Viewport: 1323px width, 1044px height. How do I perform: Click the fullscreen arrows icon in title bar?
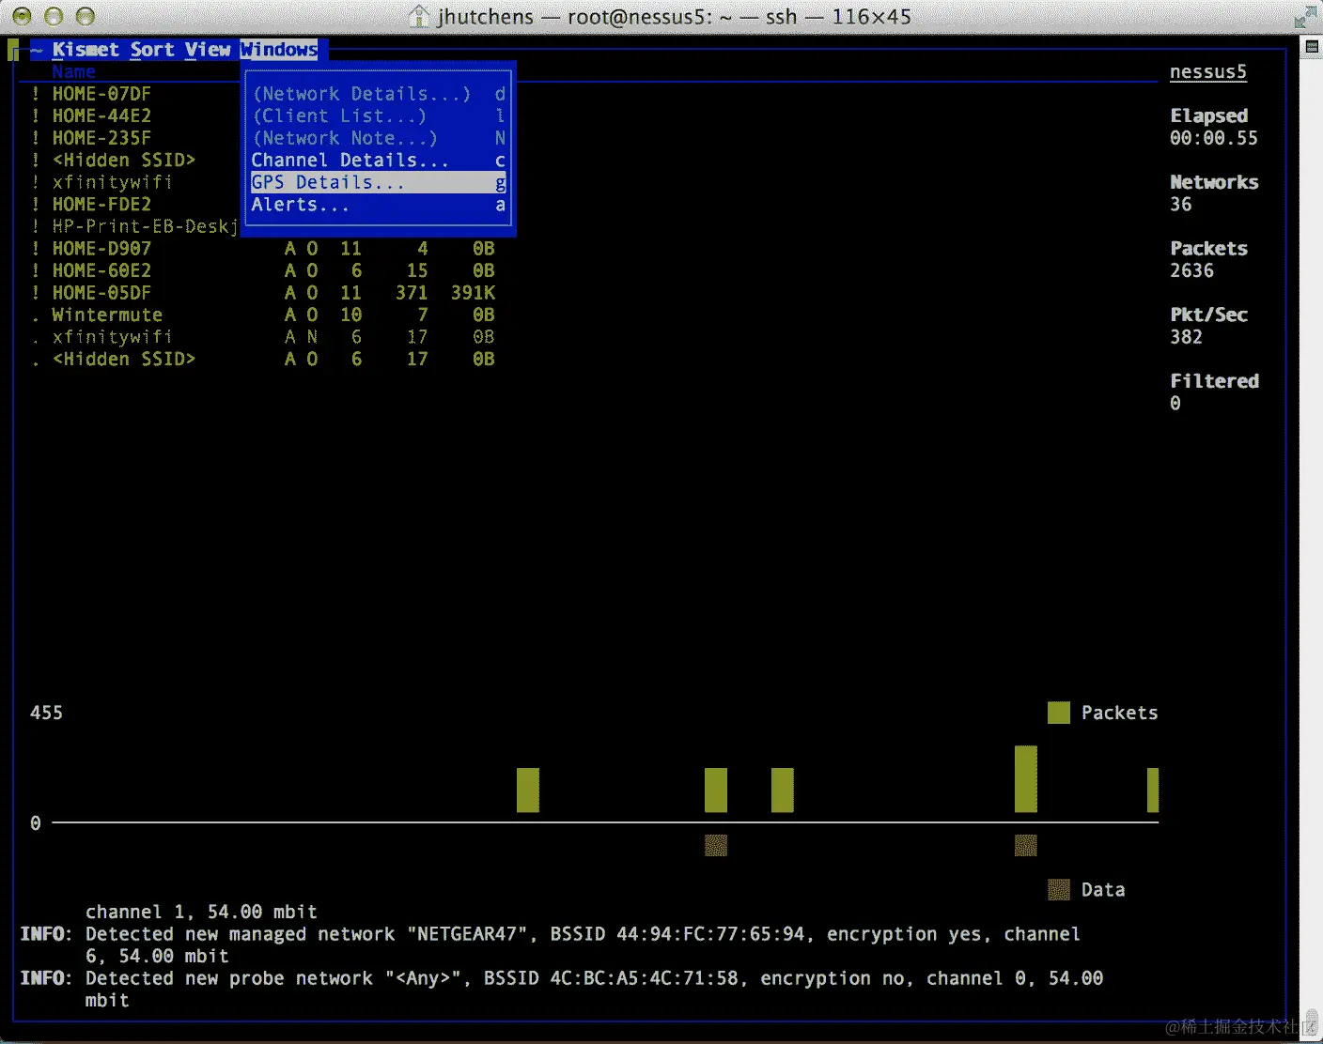coord(1304,17)
